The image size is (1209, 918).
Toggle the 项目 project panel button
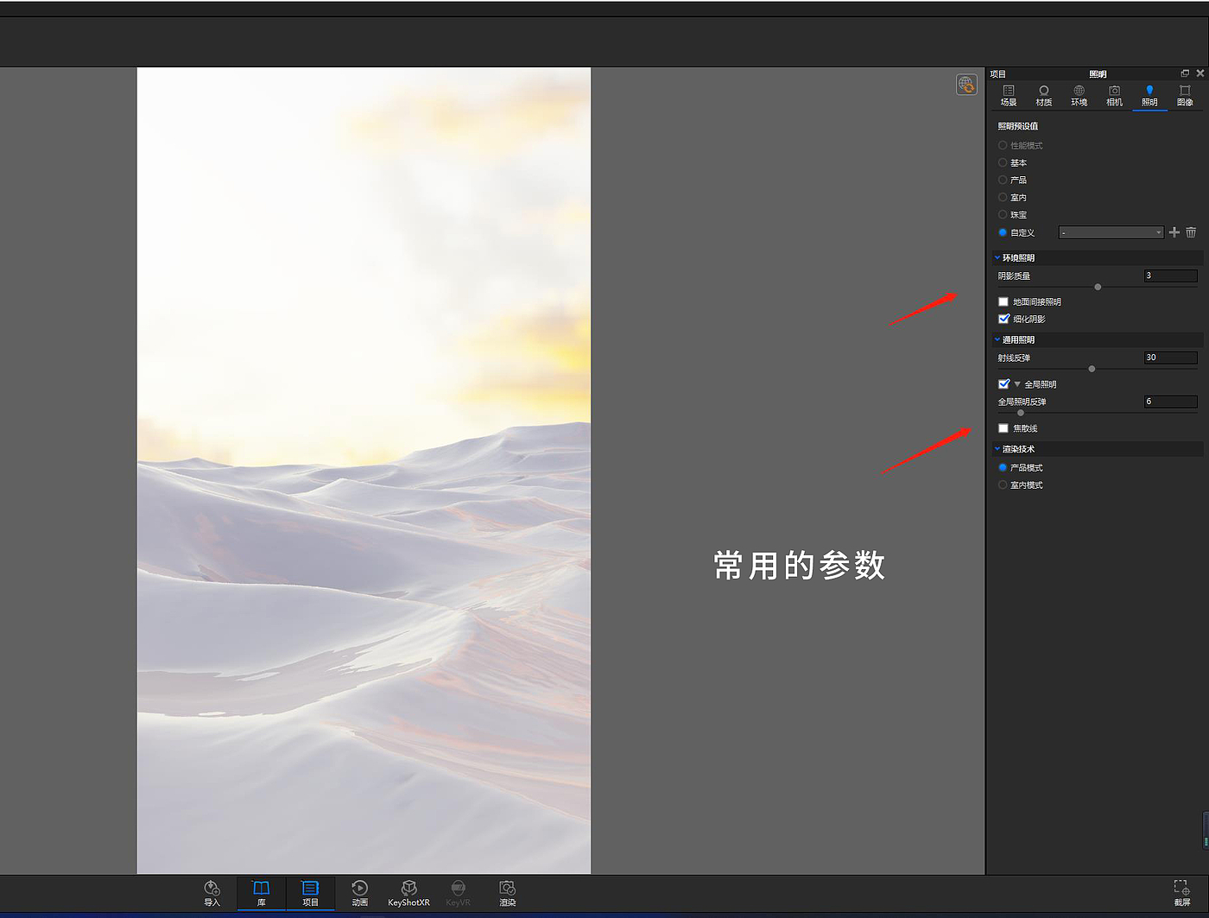(x=310, y=893)
